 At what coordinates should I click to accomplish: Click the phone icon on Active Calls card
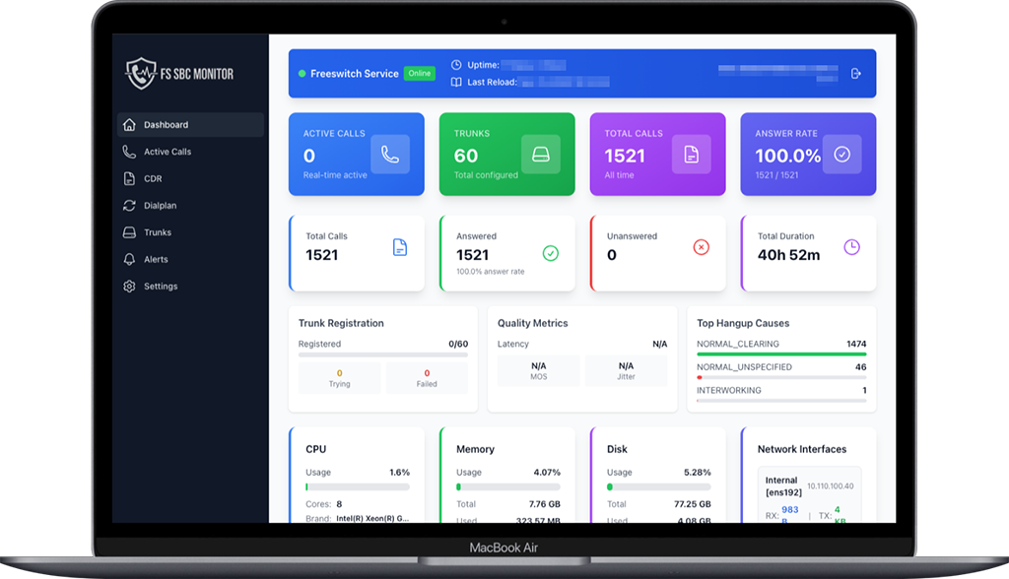click(390, 155)
